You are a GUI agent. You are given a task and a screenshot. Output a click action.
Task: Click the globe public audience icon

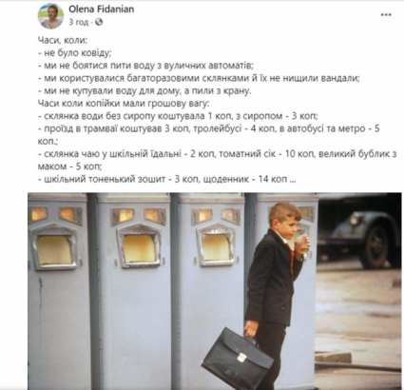tap(99, 22)
